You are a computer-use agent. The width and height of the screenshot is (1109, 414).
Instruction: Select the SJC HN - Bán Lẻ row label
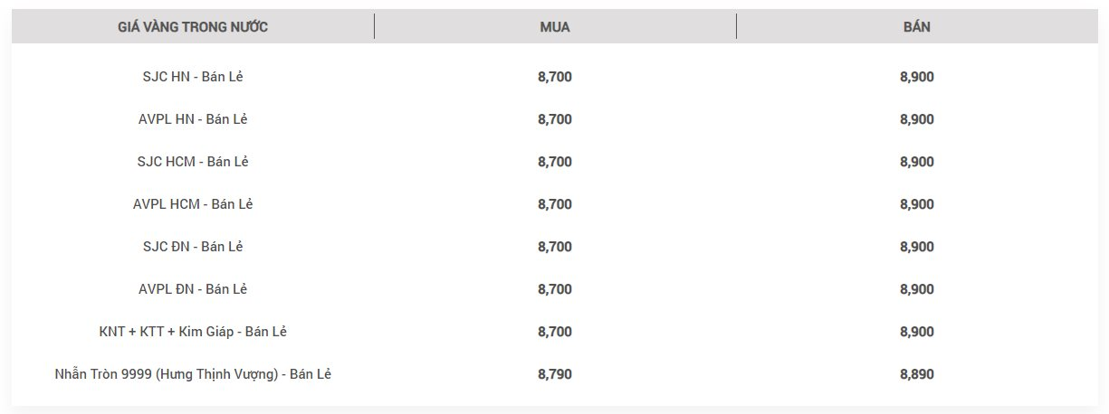[x=193, y=77]
